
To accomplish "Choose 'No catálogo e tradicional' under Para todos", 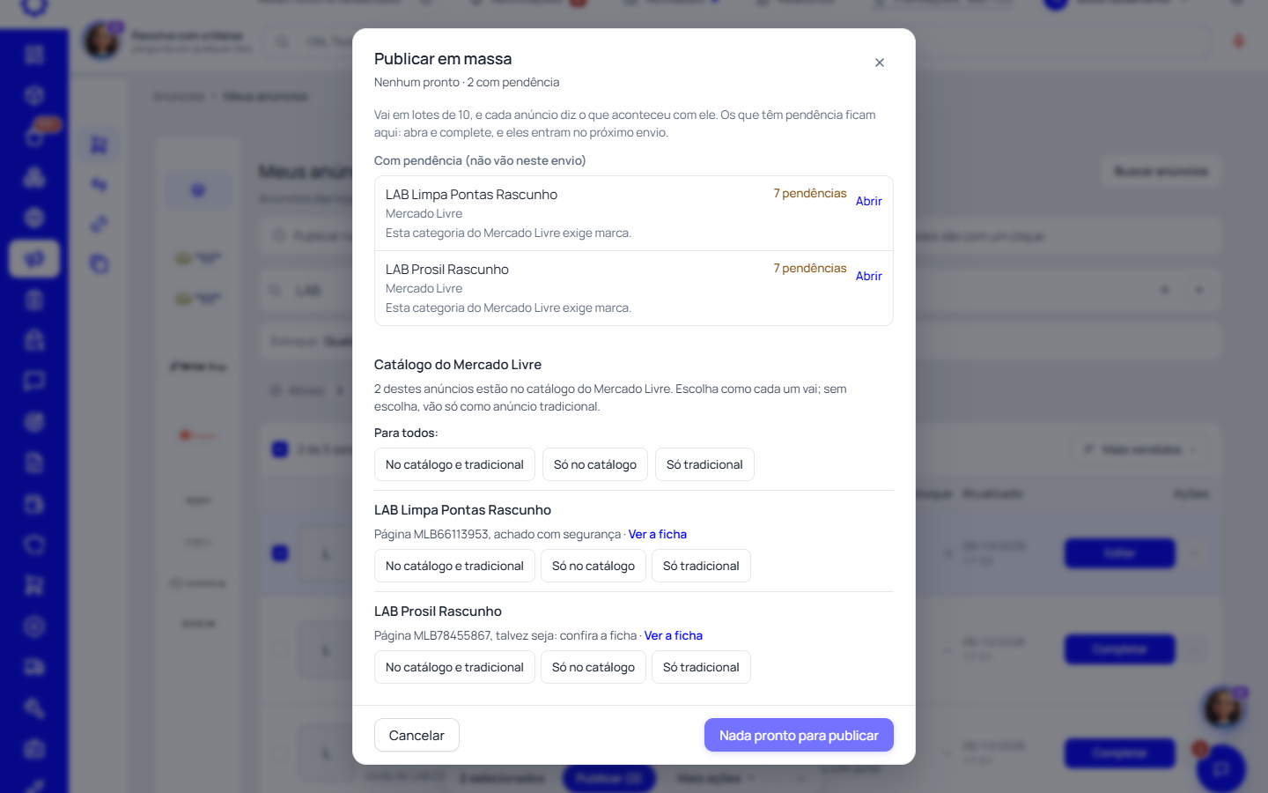I will pyautogui.click(x=454, y=464).
